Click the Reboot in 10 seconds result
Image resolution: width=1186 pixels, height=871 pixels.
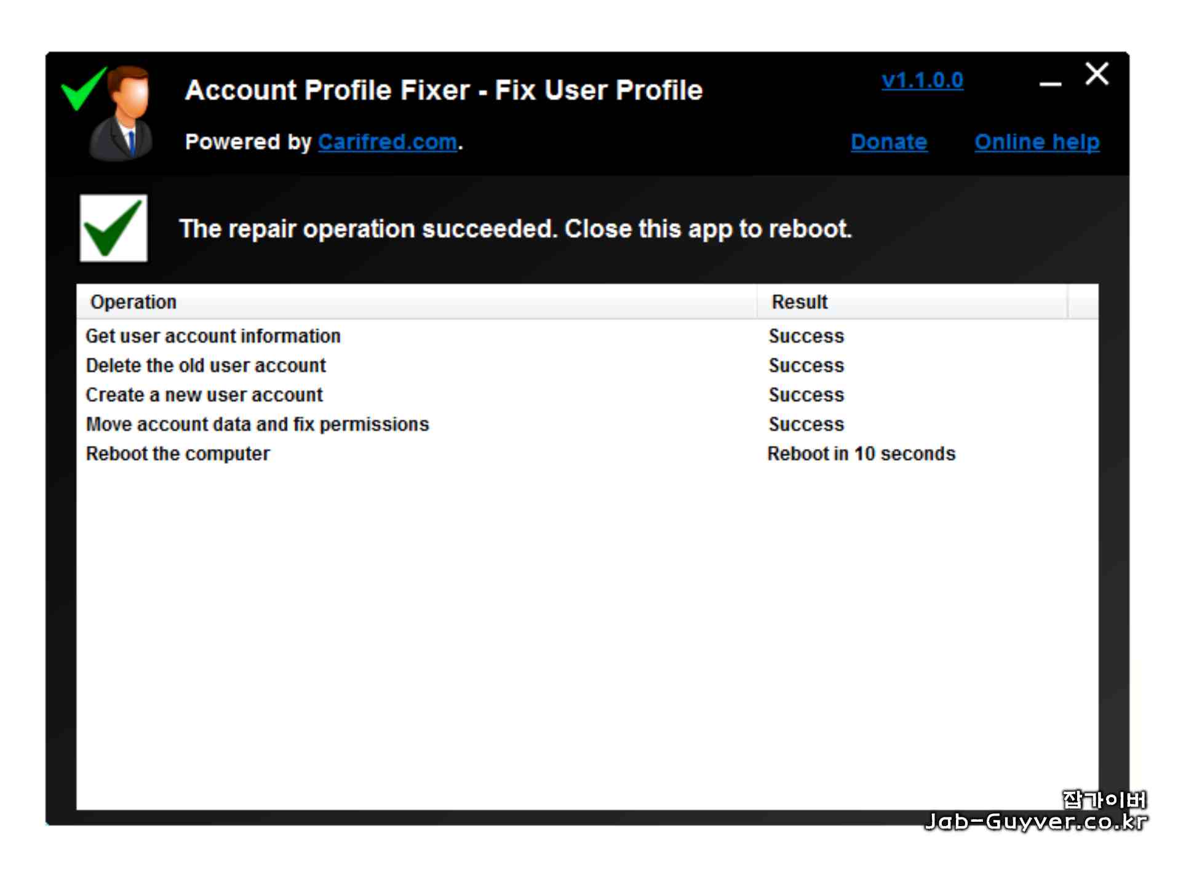(x=863, y=455)
